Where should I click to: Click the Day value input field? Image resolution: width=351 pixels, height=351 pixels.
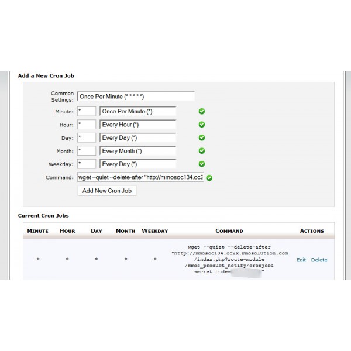87,137
